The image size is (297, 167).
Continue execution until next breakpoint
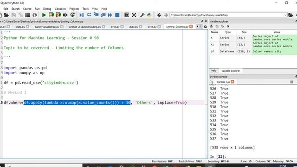tap(110, 15)
